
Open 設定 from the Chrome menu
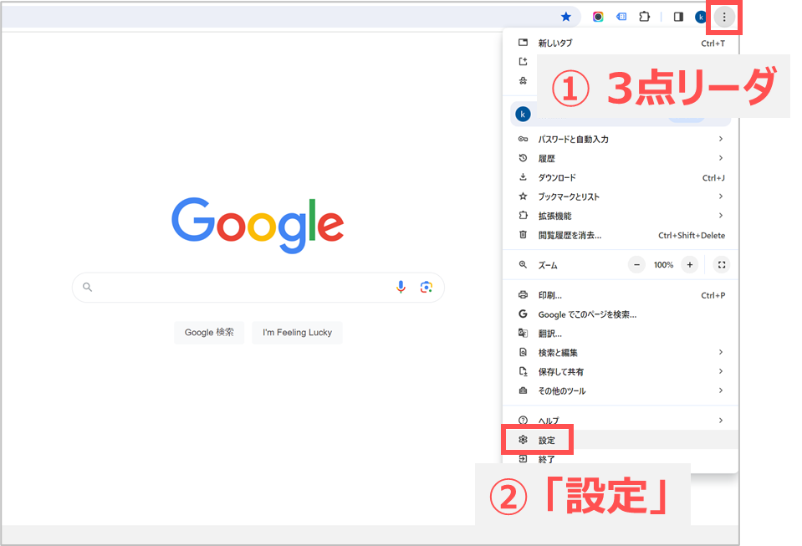tap(621, 440)
